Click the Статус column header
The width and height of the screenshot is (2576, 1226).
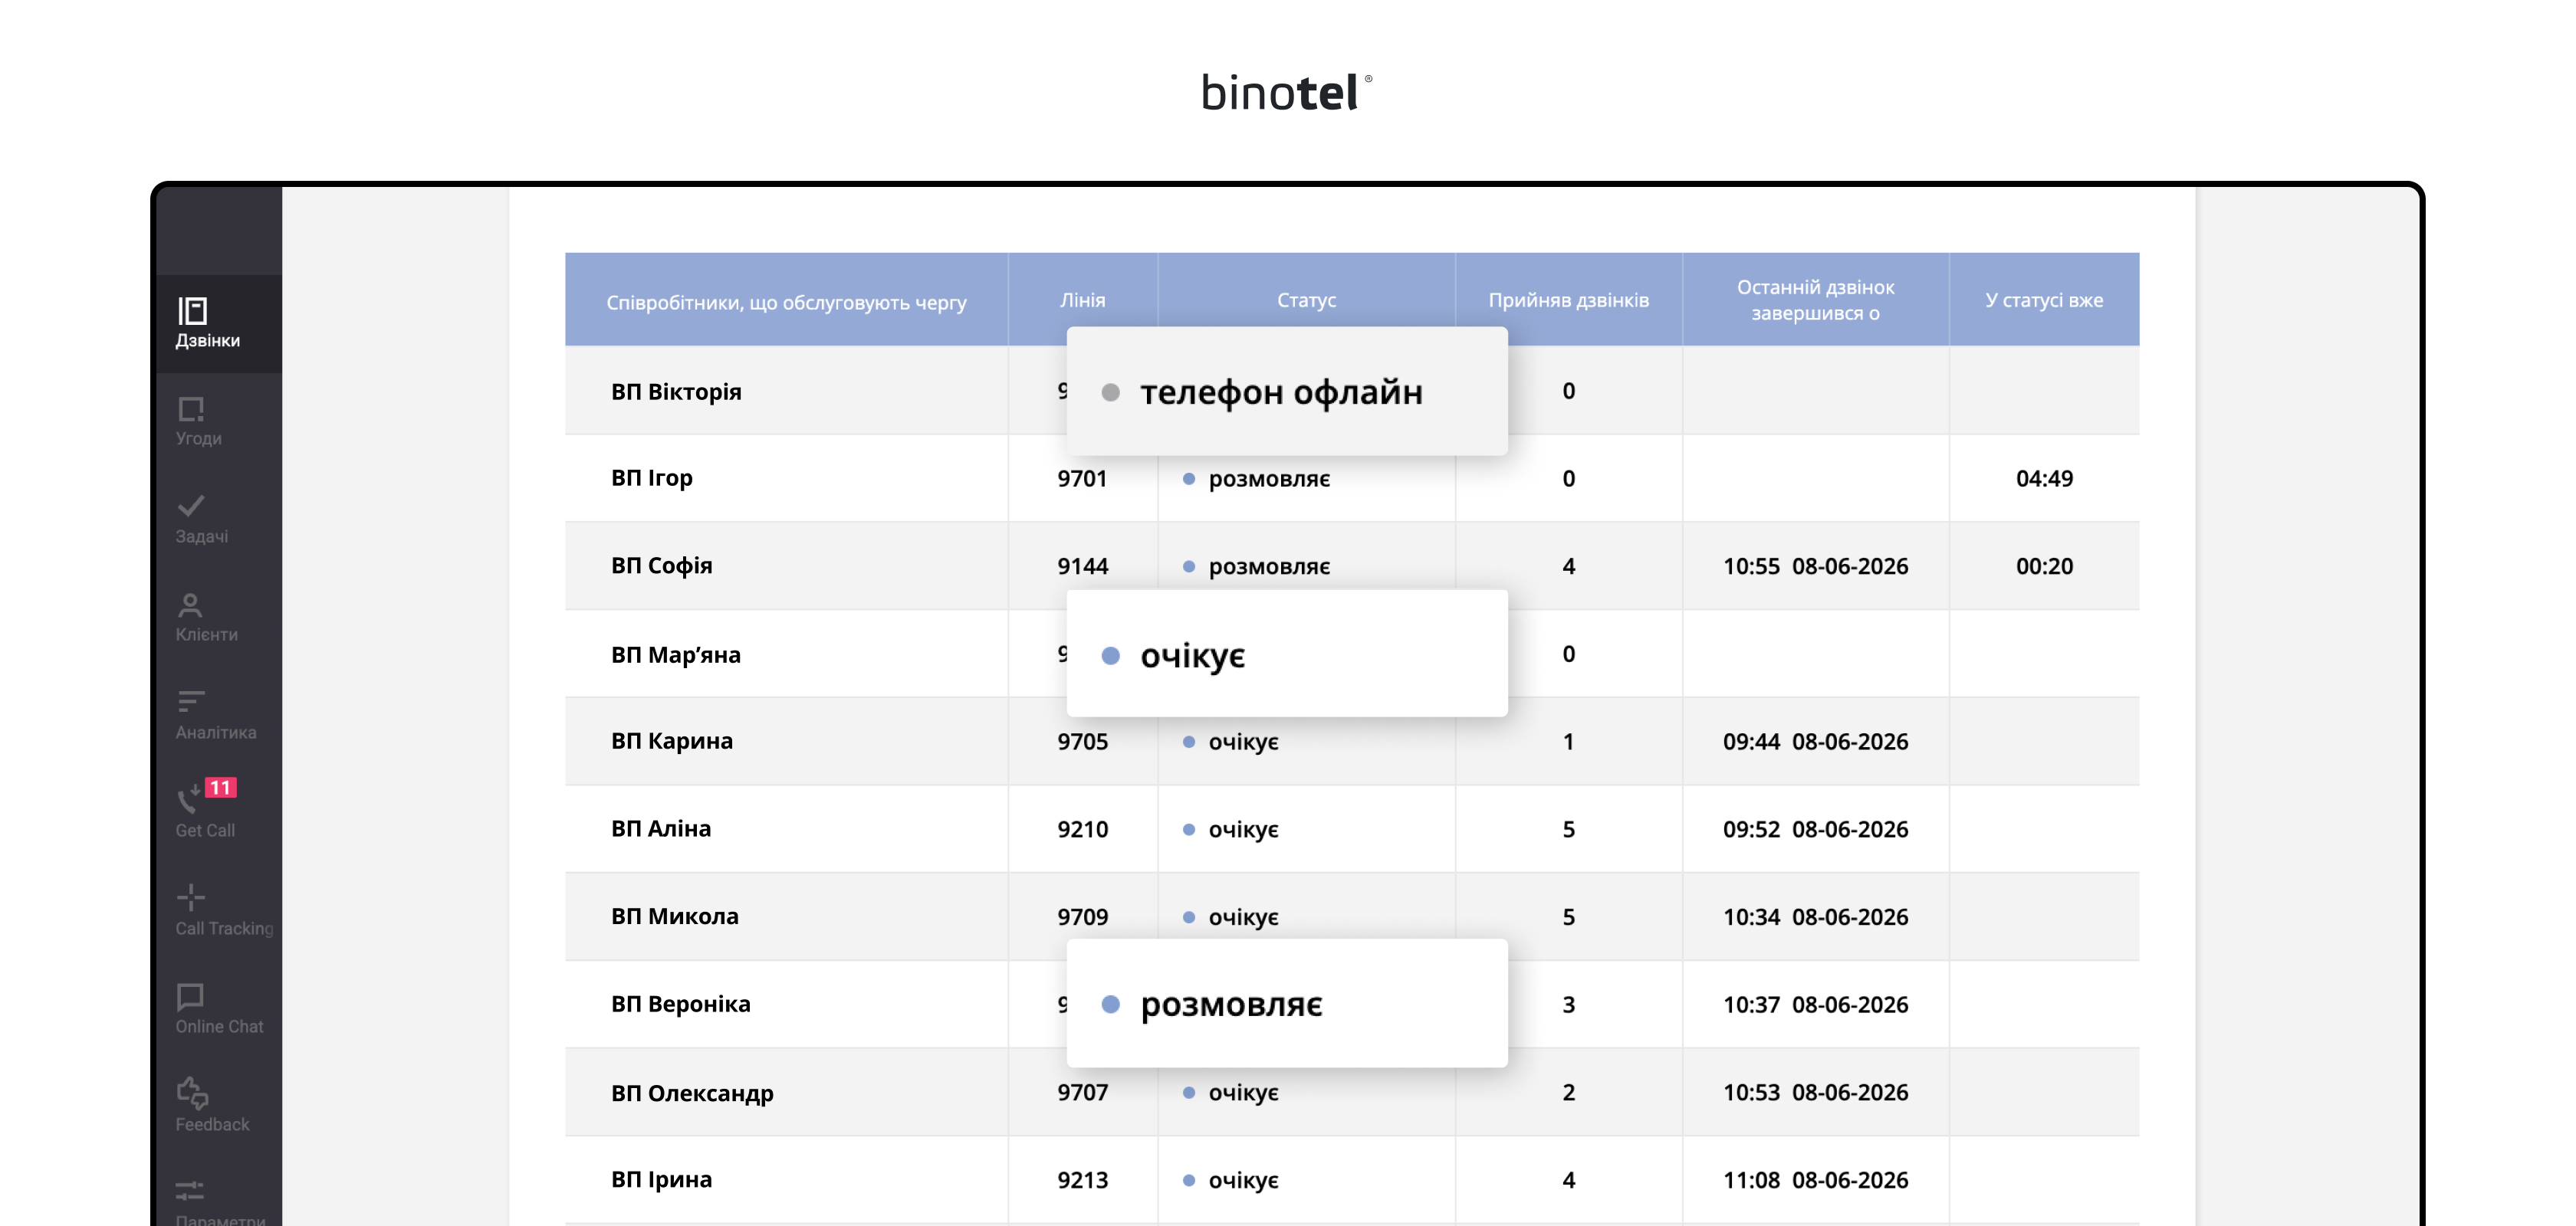(x=1306, y=300)
